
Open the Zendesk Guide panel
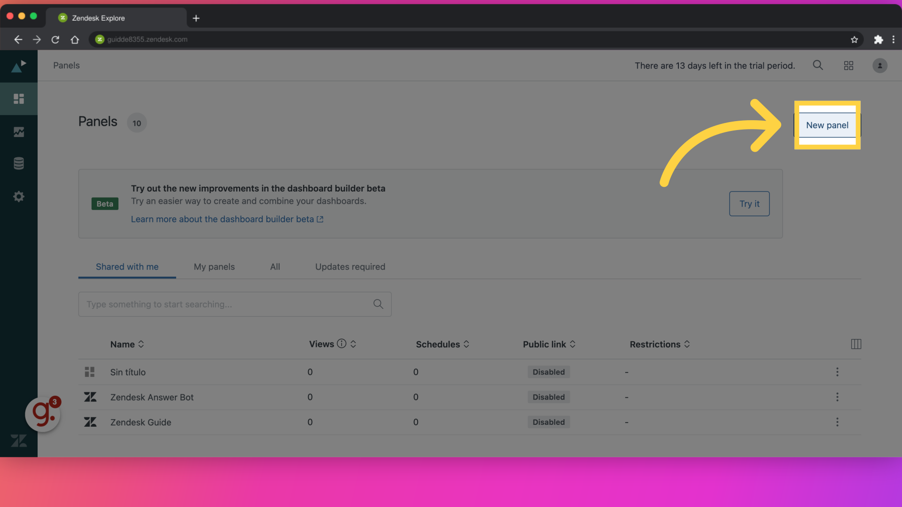tap(140, 422)
